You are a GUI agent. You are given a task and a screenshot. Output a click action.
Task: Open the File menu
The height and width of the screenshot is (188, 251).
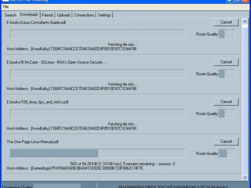[x=6, y=7]
